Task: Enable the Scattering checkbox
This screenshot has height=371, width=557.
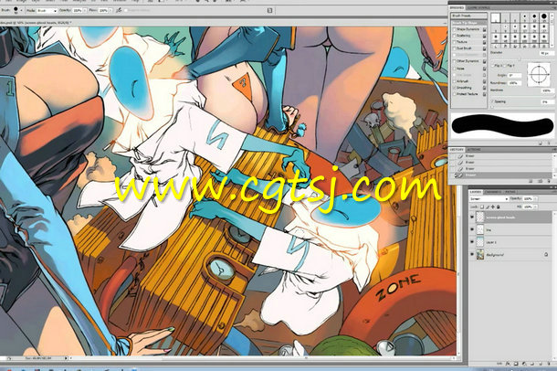Action: point(455,36)
